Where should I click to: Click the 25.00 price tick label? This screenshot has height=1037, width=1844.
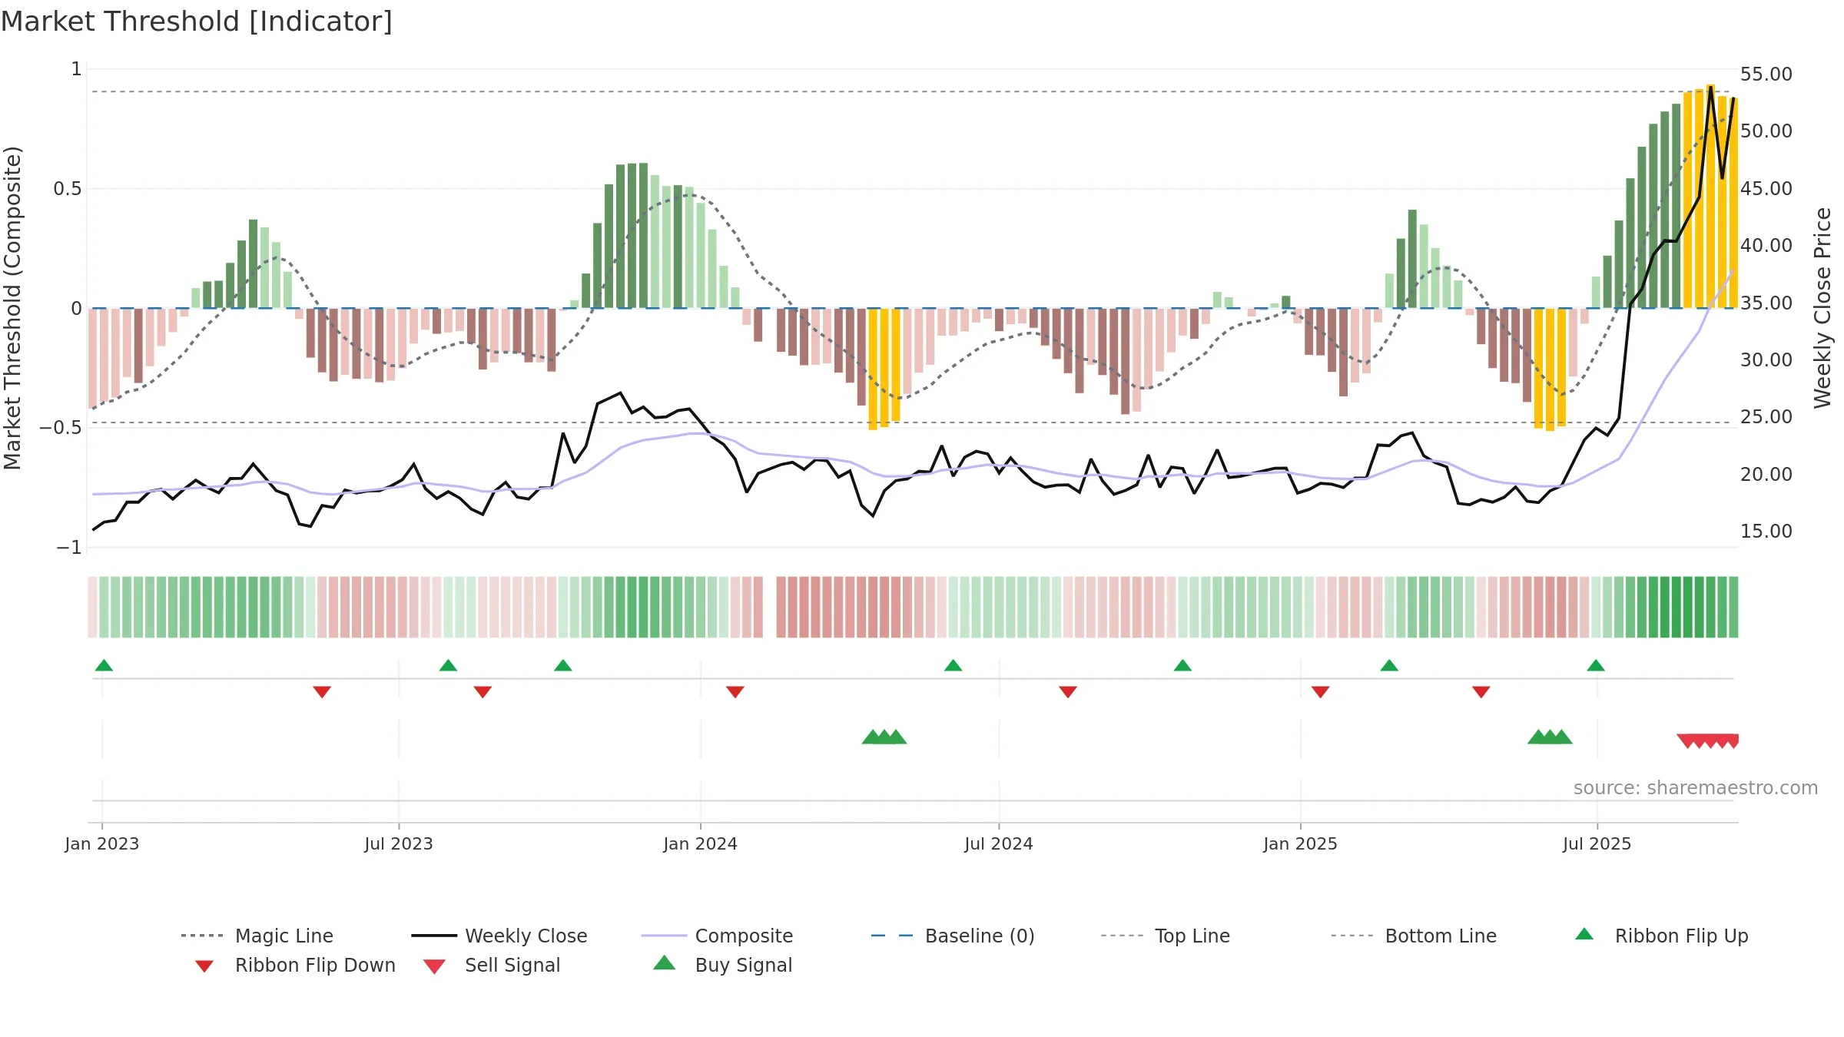point(1766,417)
